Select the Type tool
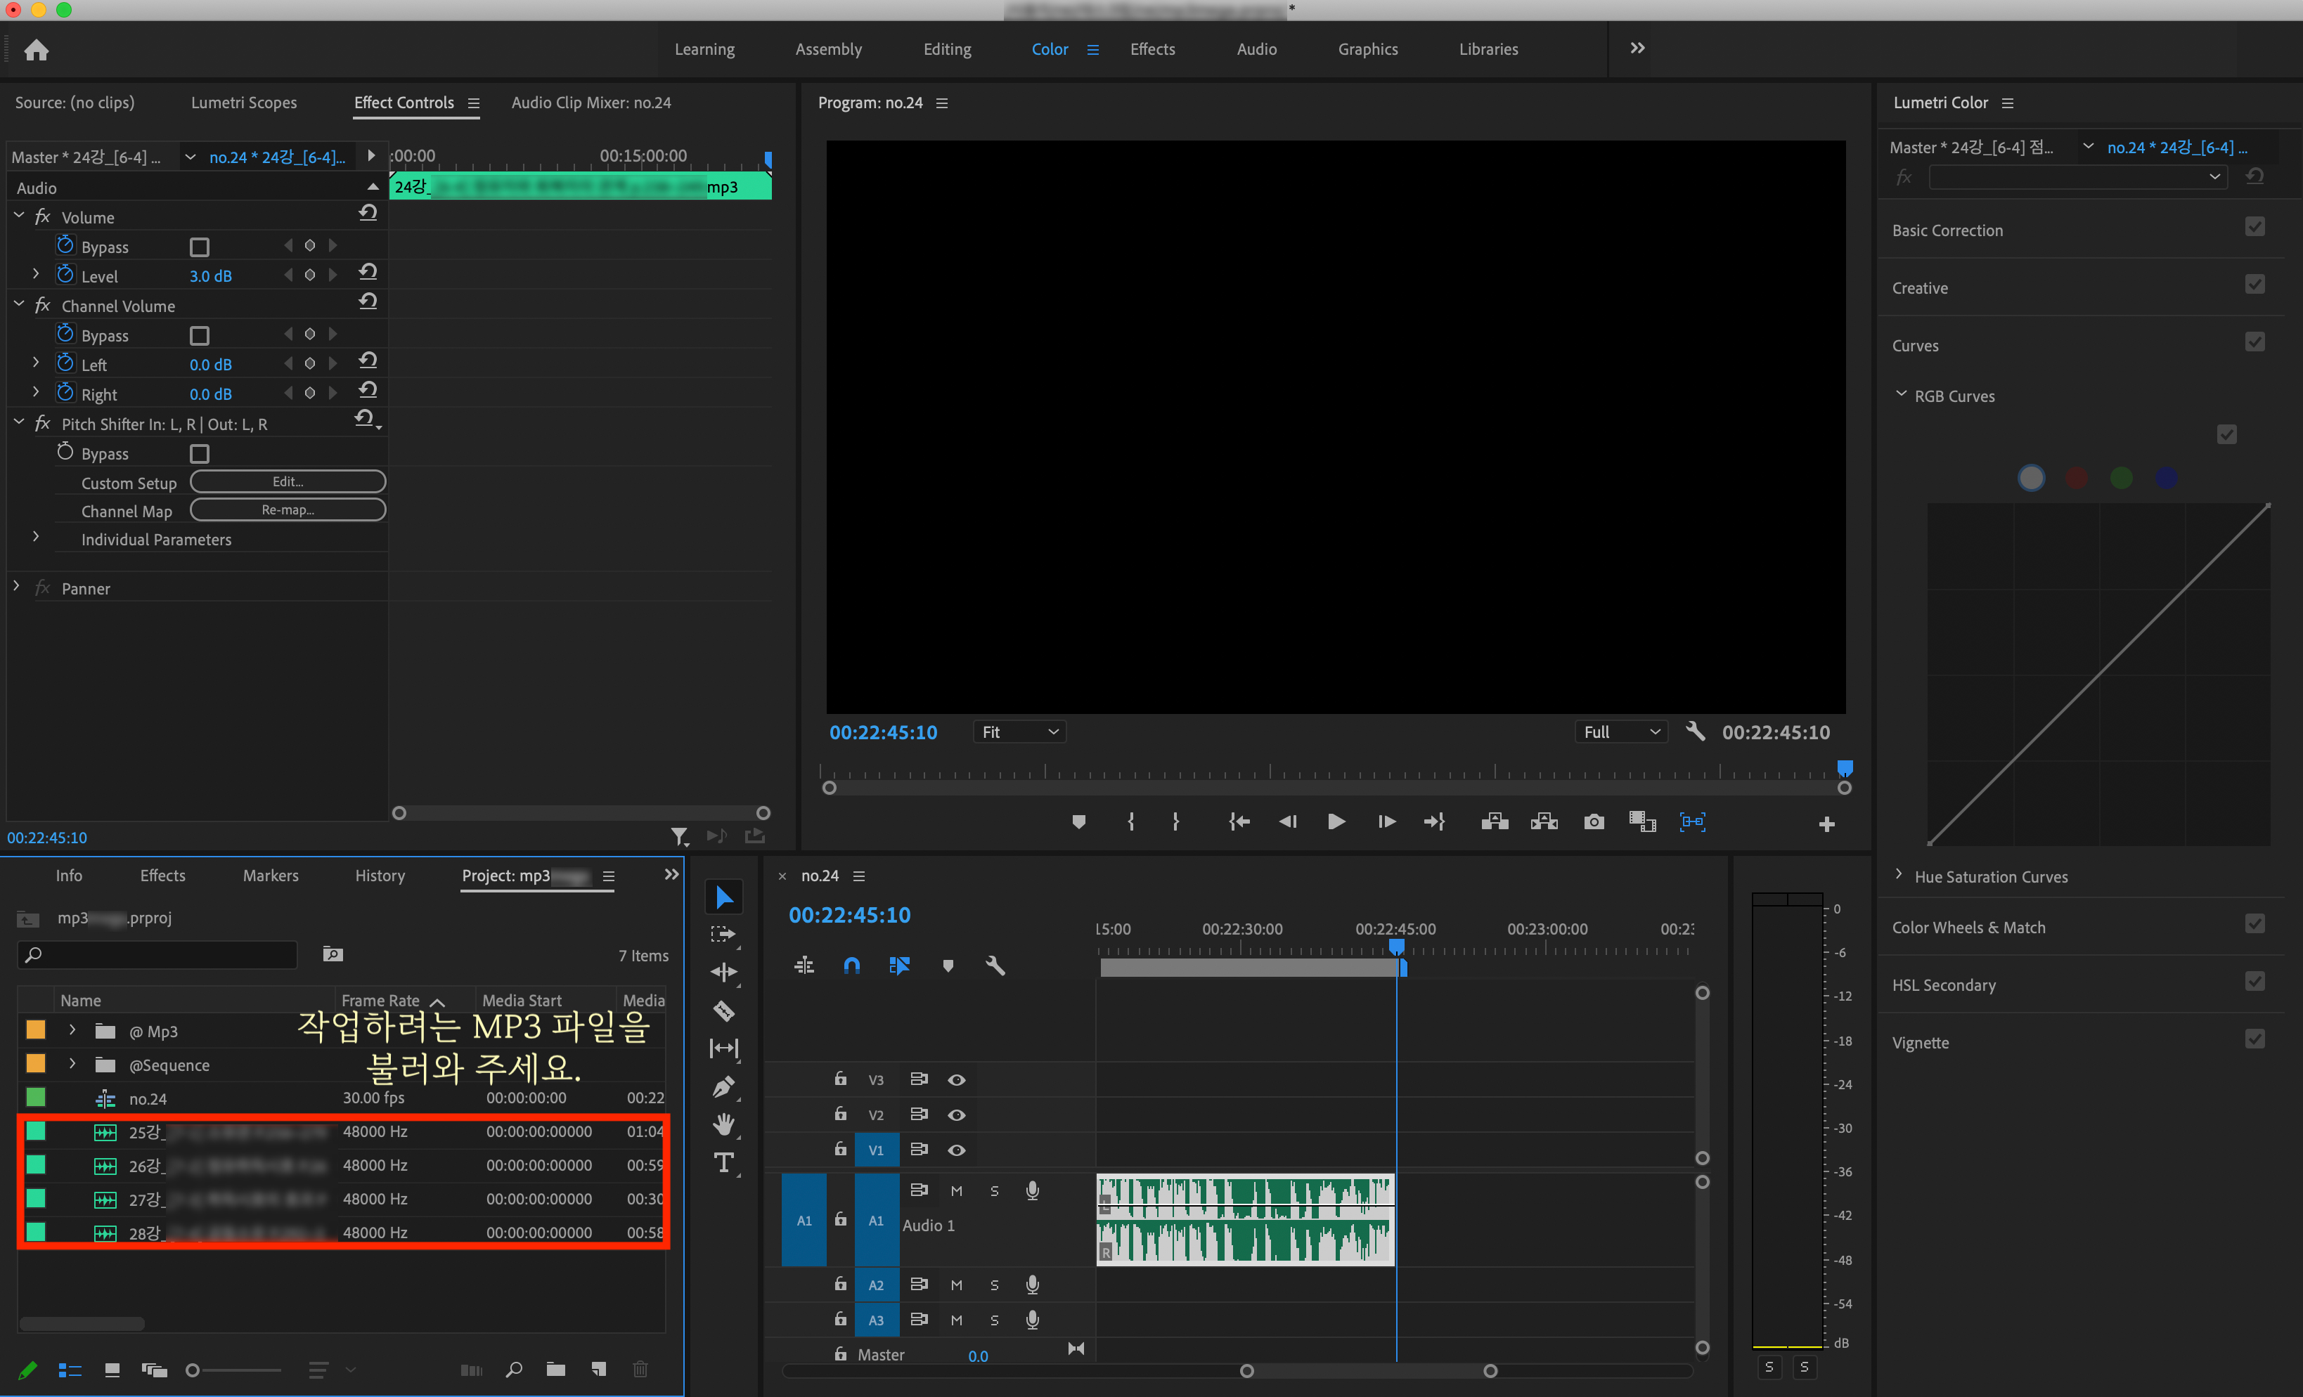 [x=723, y=1162]
